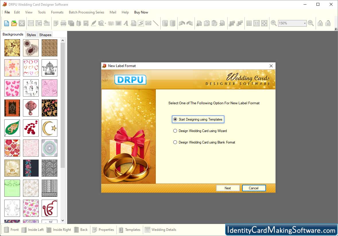Open the 150% zoom level dropdown

coord(305,23)
